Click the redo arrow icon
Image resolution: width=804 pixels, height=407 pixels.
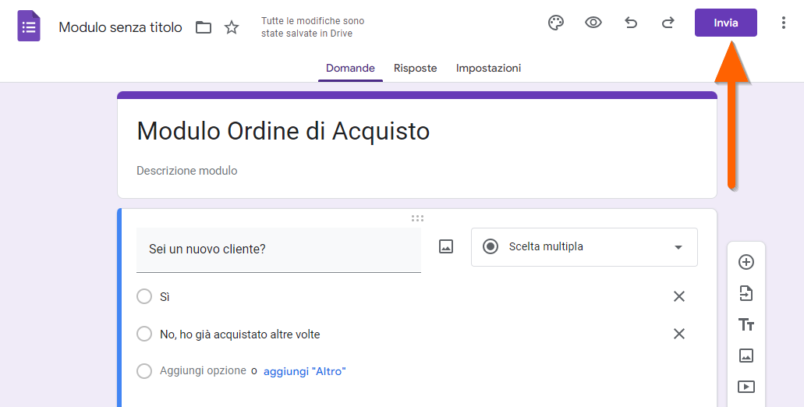pos(668,23)
